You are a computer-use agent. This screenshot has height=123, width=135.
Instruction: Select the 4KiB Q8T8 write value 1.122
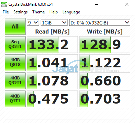click(x=105, y=63)
